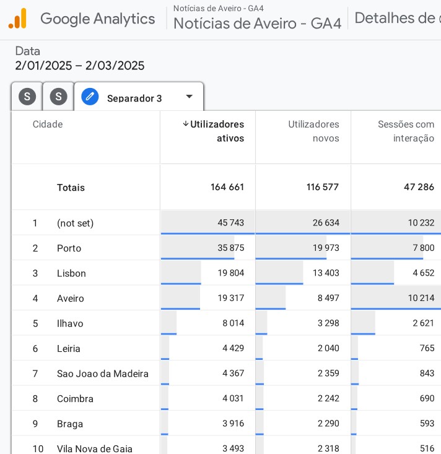The width and height of the screenshot is (441, 454).
Task: Sort by Sessões com interação column
Action: pos(406,131)
